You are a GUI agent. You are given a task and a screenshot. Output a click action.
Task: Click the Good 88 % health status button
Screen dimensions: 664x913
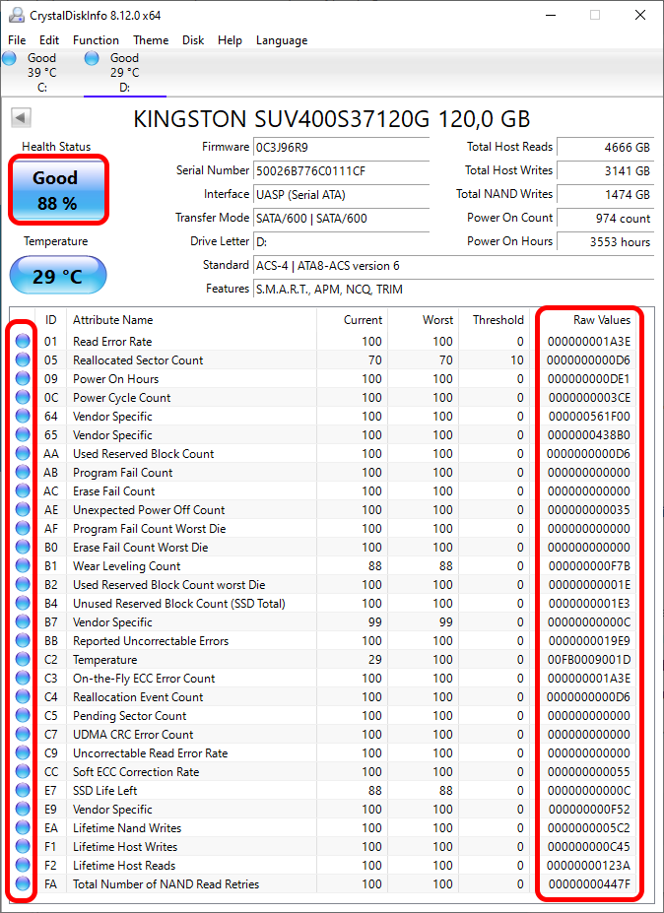click(58, 190)
